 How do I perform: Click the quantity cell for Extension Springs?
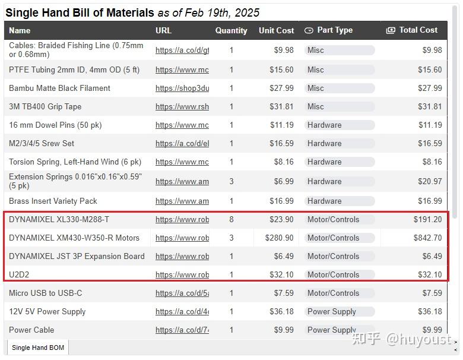231,181
